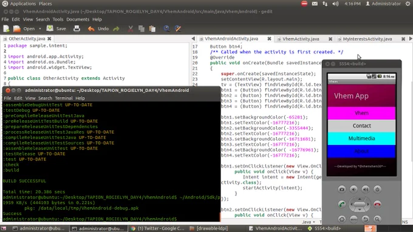Click the emulator red end-call button
The width and height of the screenshot is (413, 232).
click(x=377, y=204)
